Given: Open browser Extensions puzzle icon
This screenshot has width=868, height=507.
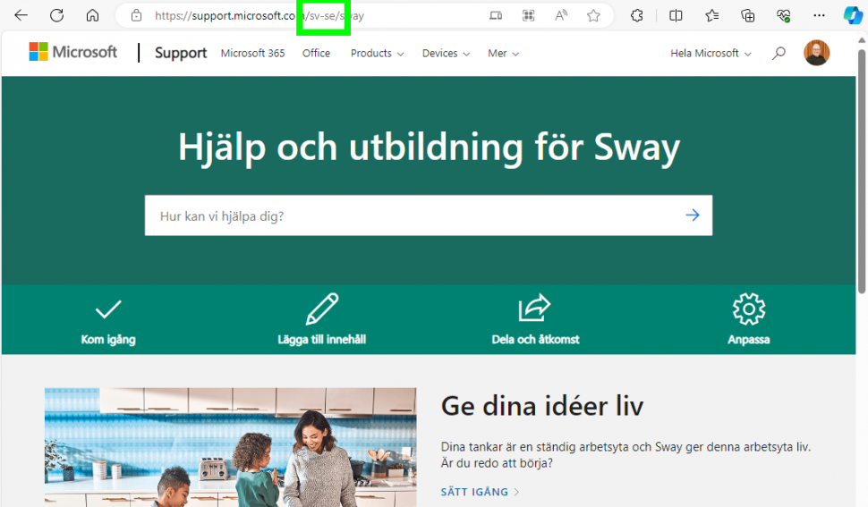Looking at the screenshot, I should [637, 15].
